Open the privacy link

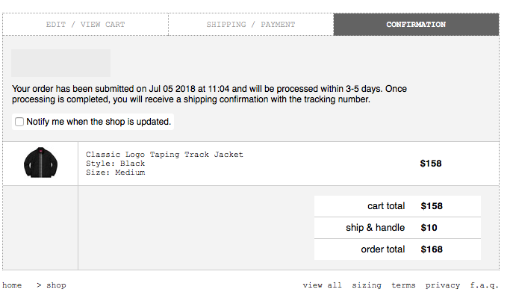(x=442, y=285)
